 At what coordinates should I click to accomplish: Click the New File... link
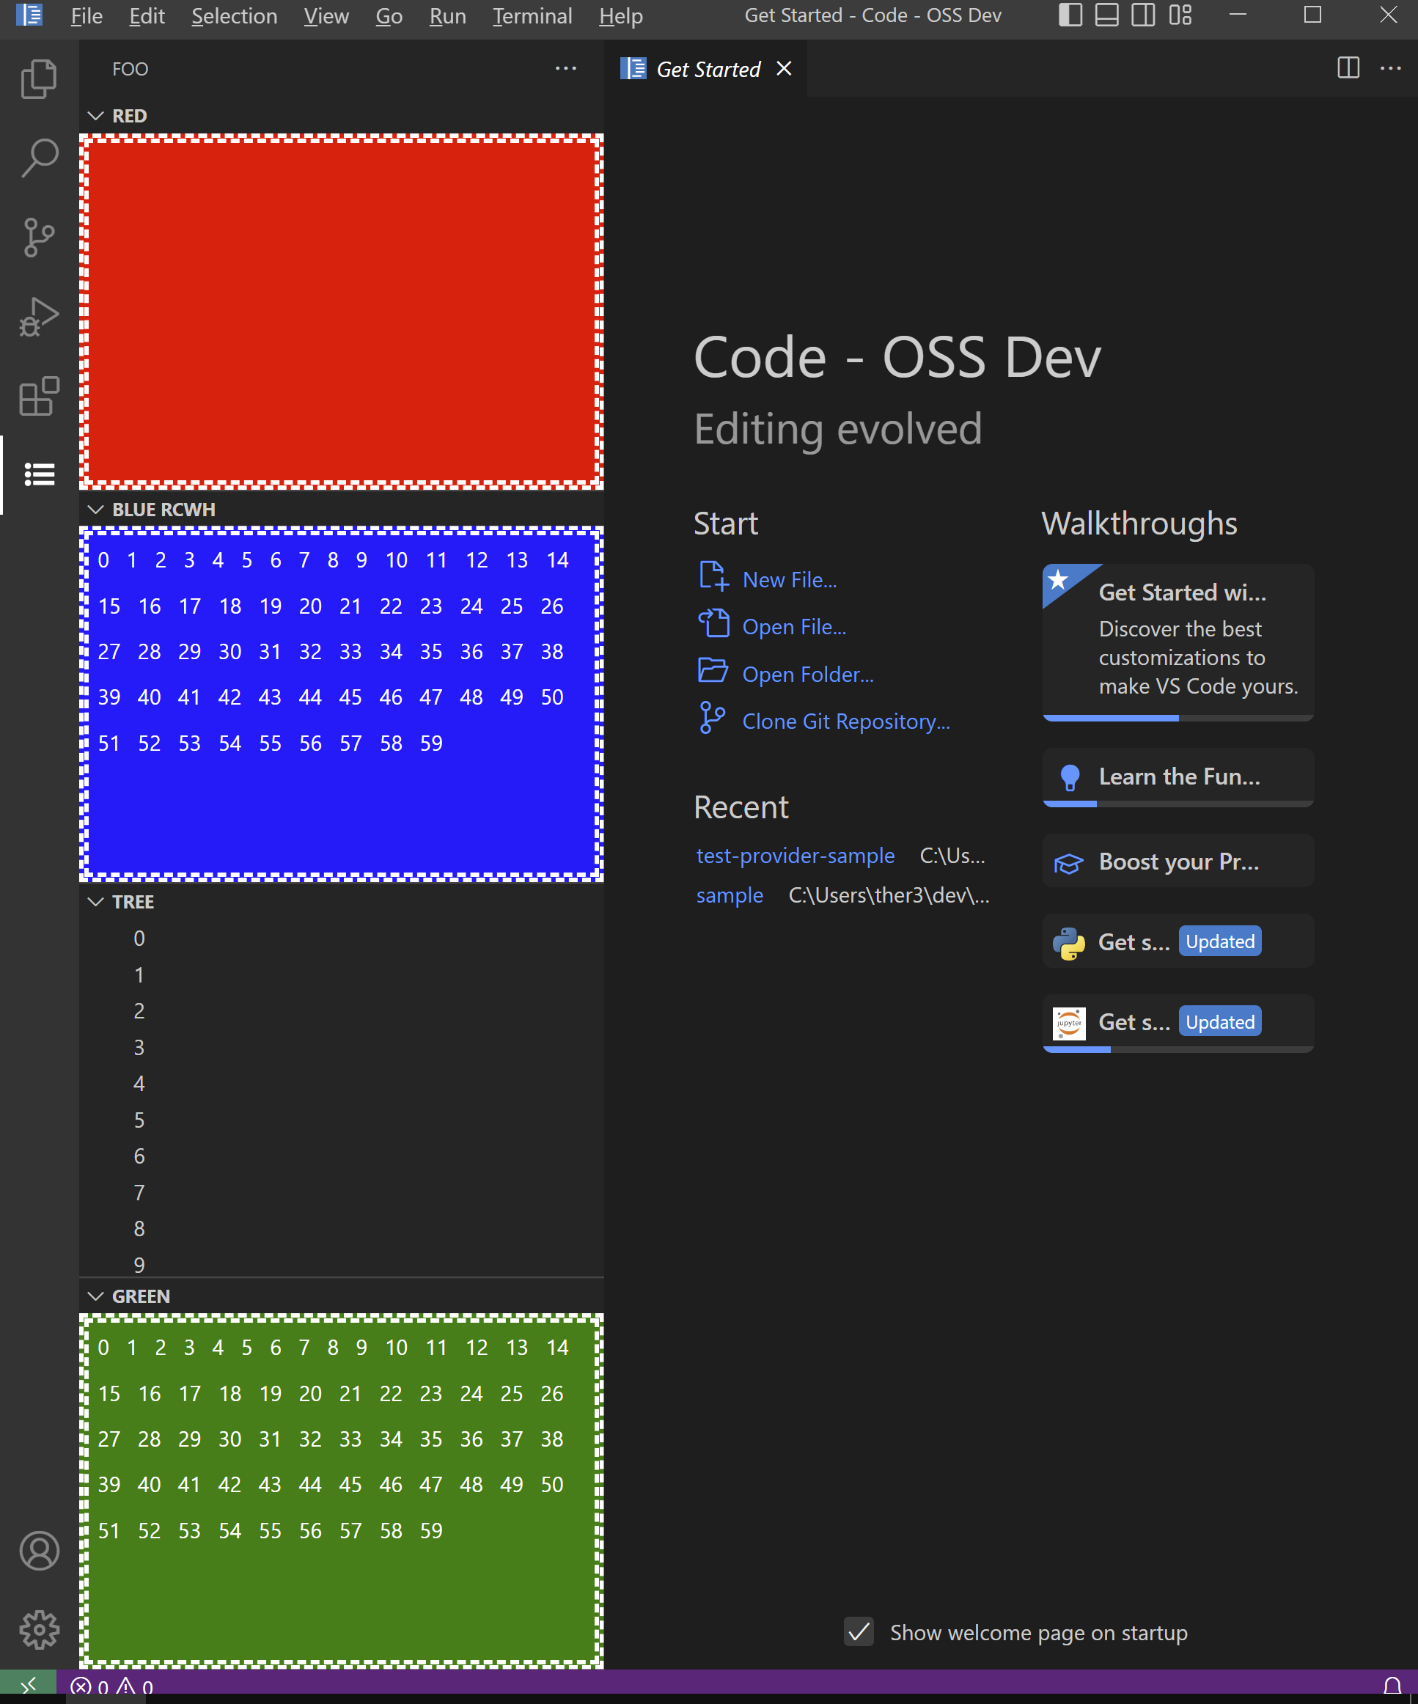pyautogui.click(x=790, y=580)
